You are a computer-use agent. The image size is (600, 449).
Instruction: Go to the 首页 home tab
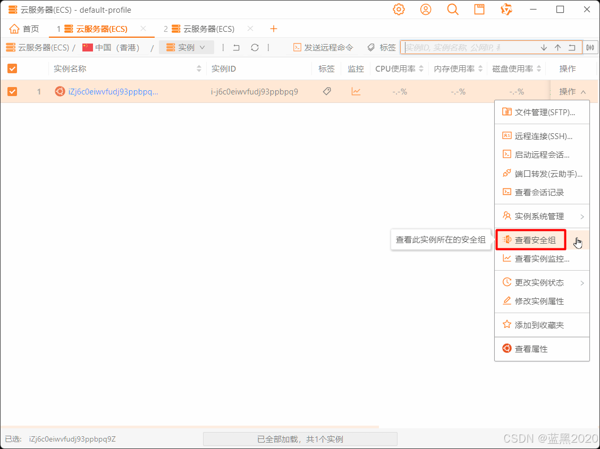coord(24,29)
